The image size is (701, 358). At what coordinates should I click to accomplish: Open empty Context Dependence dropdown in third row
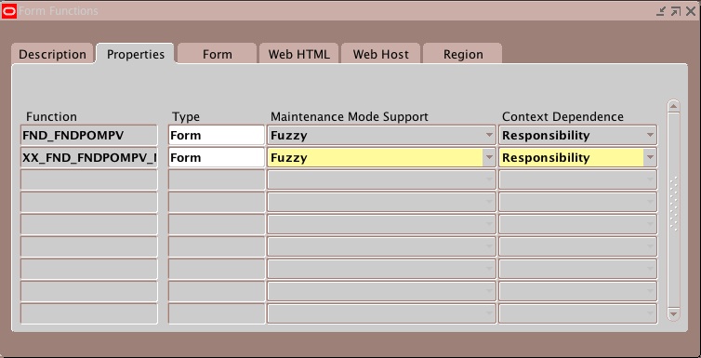pyautogui.click(x=650, y=179)
